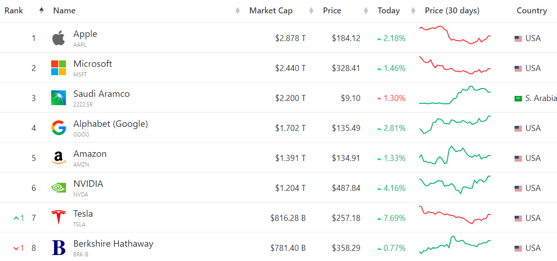557x261 pixels.
Task: Click Tesla's 30-day price chart
Action: pyautogui.click(x=455, y=215)
